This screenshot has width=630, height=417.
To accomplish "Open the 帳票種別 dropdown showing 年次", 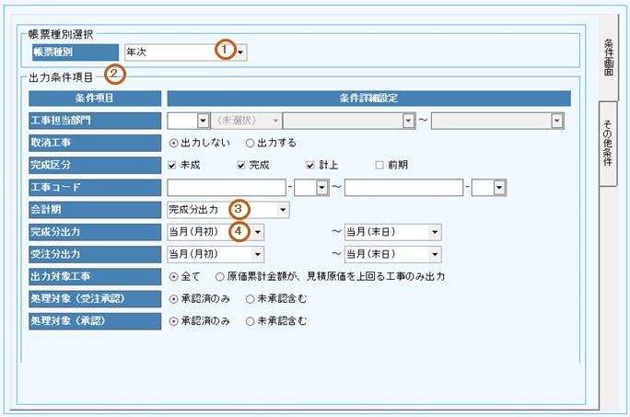I will (x=240, y=52).
